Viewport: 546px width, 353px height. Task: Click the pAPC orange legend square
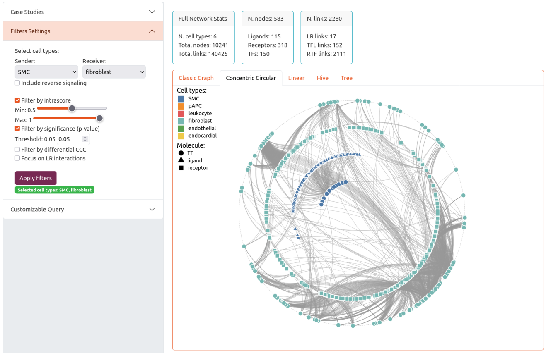[x=181, y=106]
